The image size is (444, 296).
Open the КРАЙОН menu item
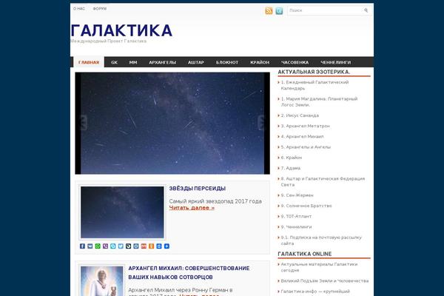[x=260, y=62]
